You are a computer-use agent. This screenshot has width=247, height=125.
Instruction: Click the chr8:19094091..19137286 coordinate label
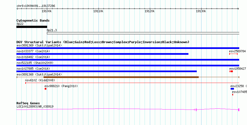36,6
